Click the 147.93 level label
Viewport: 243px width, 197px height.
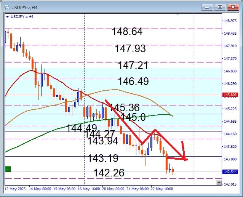(130, 48)
